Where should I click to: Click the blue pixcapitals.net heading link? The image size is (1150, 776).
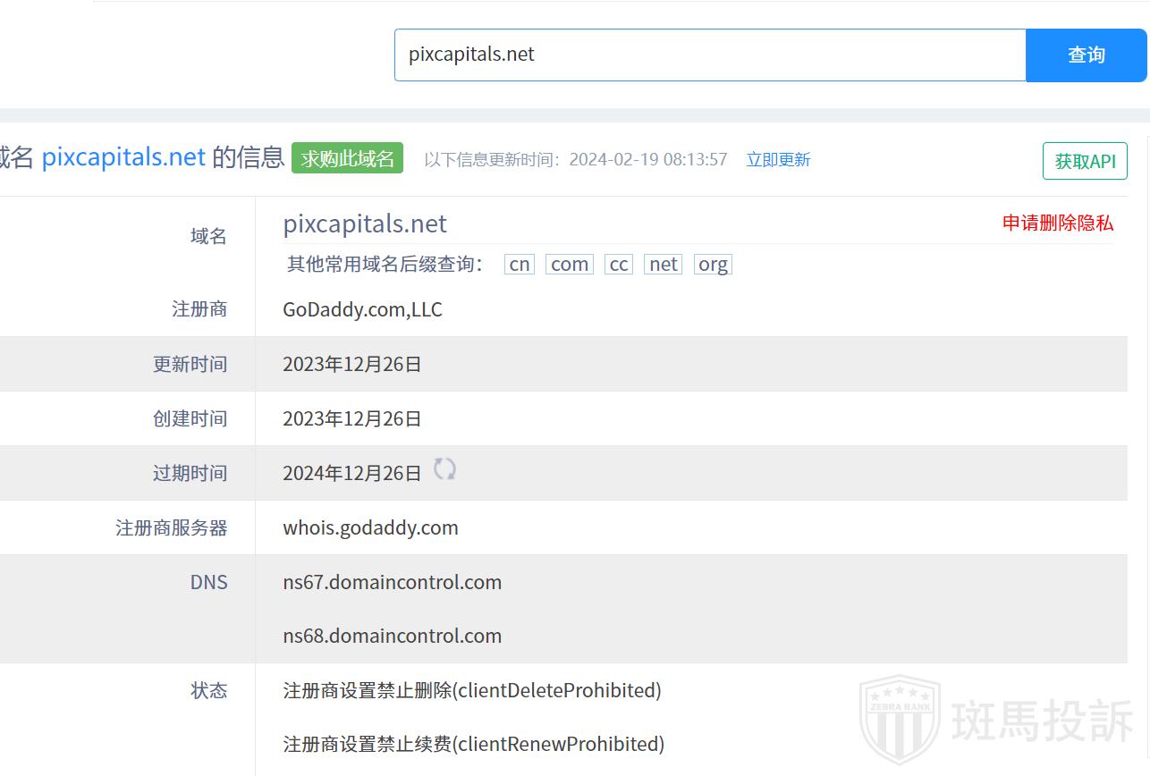pyautogui.click(x=123, y=157)
